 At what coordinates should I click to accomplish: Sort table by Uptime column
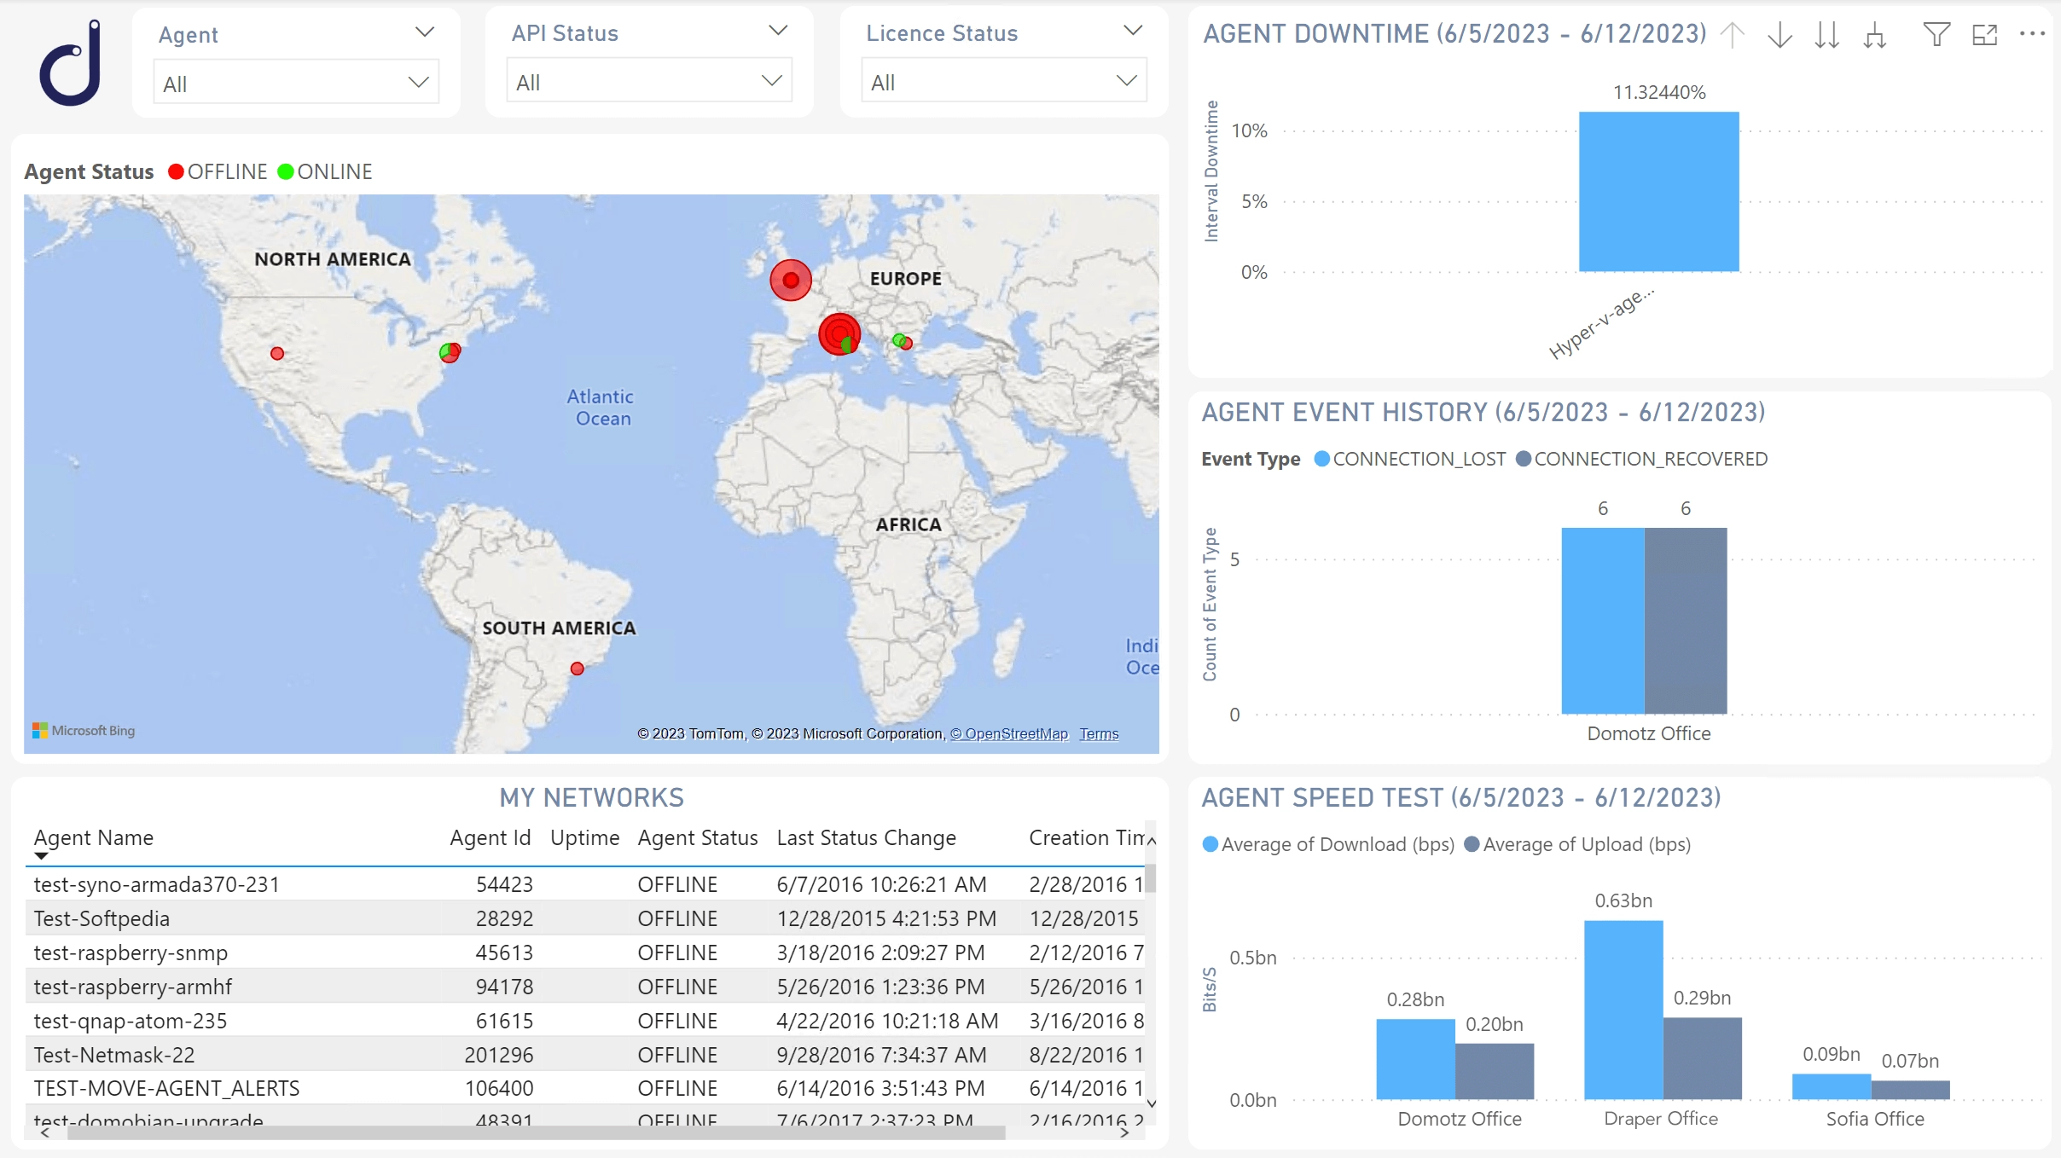tap(584, 837)
